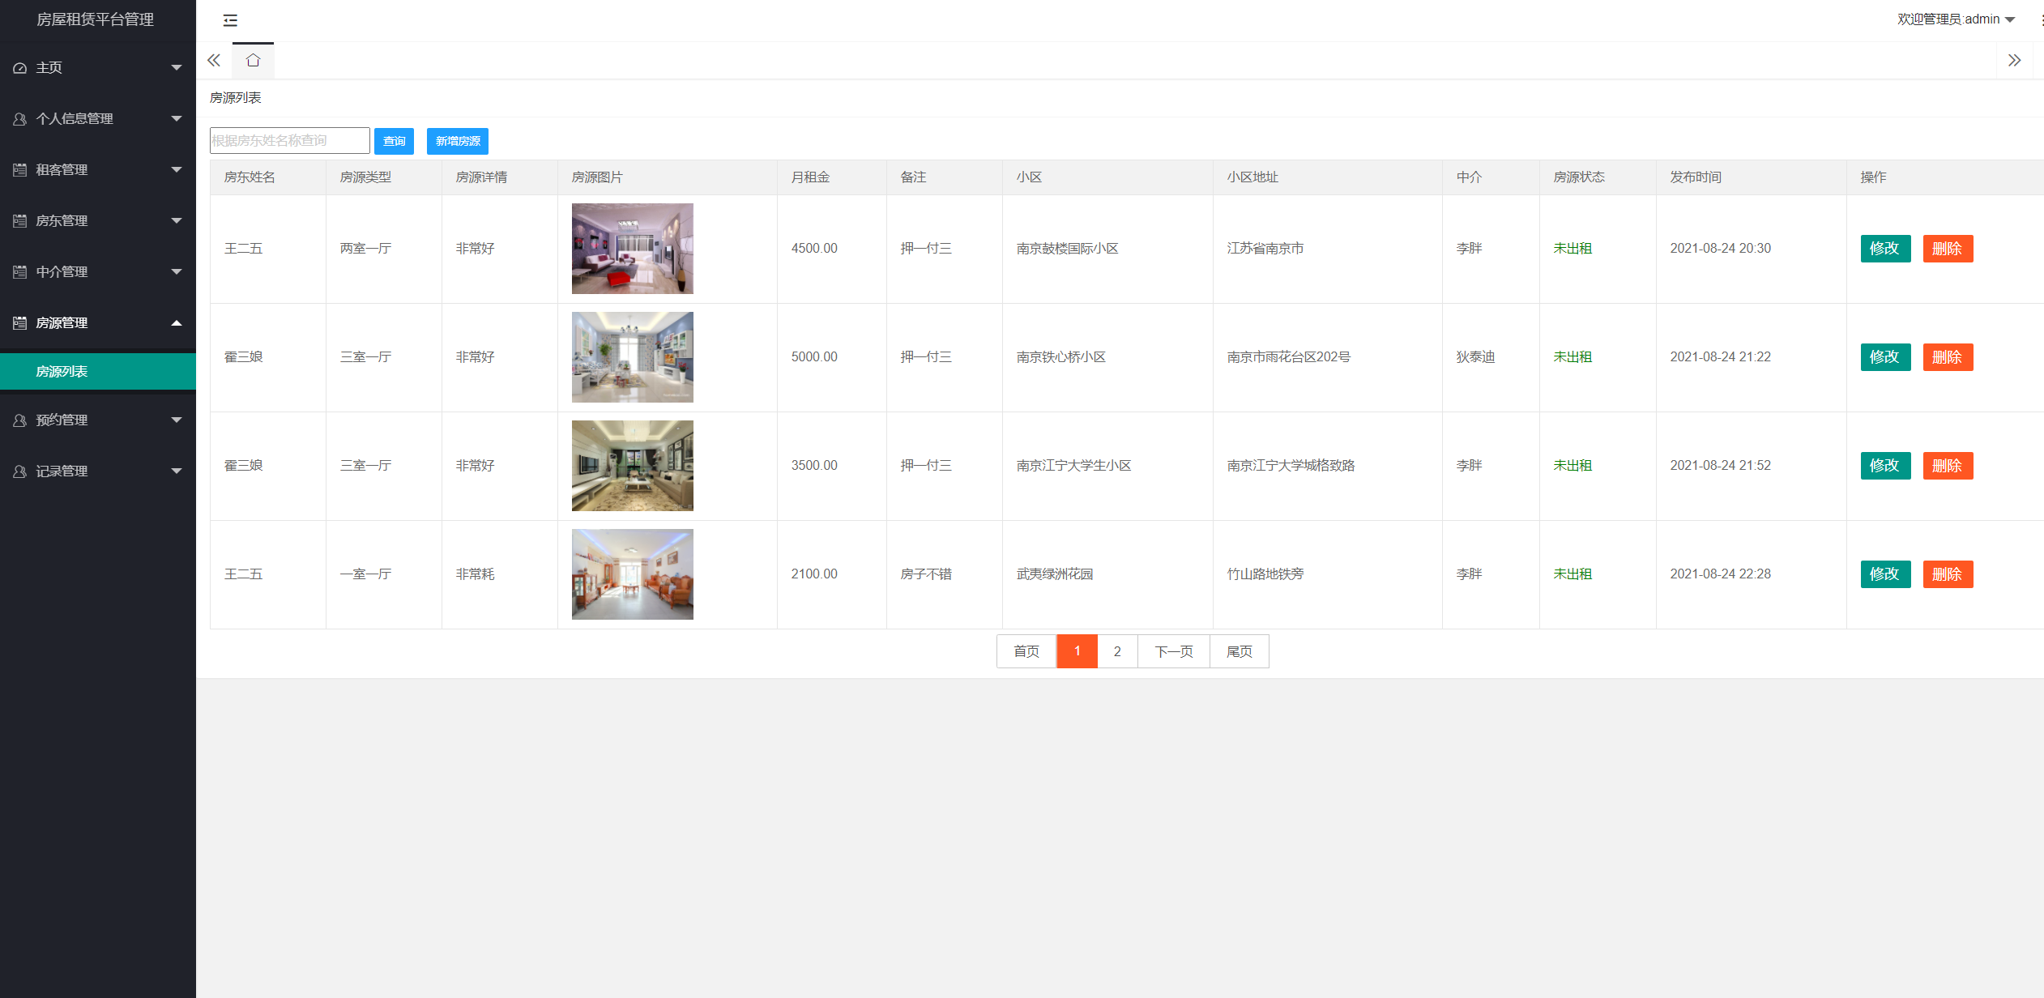Viewport: 2044px width, 998px height.
Task: Click the 预约管理 person icon in sidebar
Action: coord(19,420)
